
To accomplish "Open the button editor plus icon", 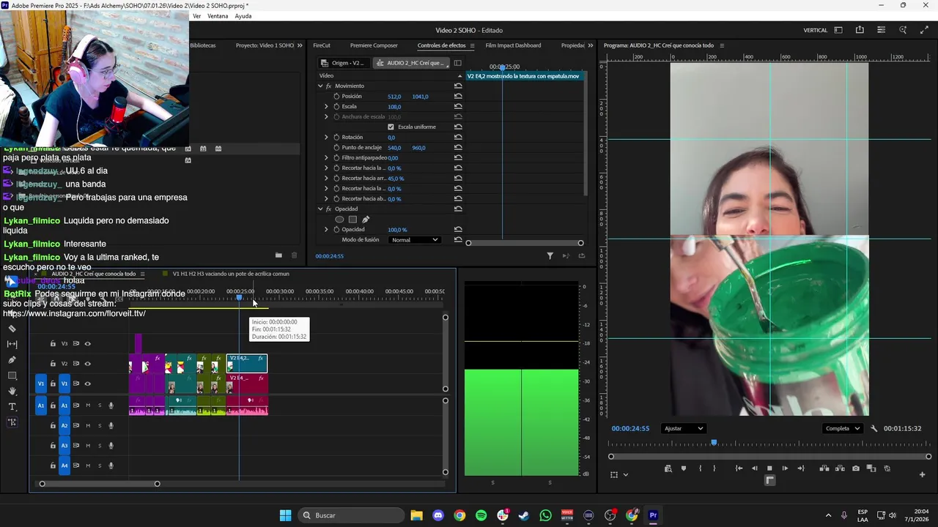I will [922, 474].
